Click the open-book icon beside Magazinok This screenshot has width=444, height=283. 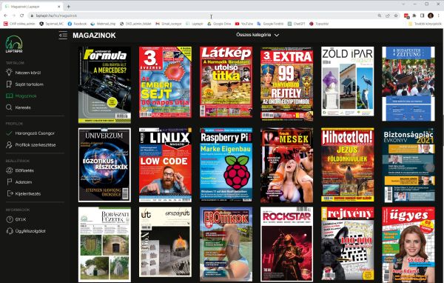(10, 96)
